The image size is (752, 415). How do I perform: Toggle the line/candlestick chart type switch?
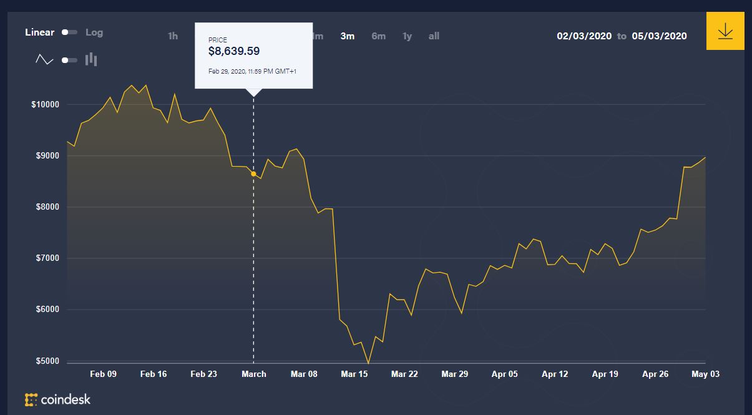click(69, 60)
